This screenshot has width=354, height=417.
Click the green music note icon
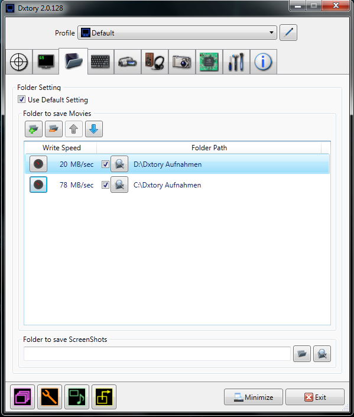point(77,397)
